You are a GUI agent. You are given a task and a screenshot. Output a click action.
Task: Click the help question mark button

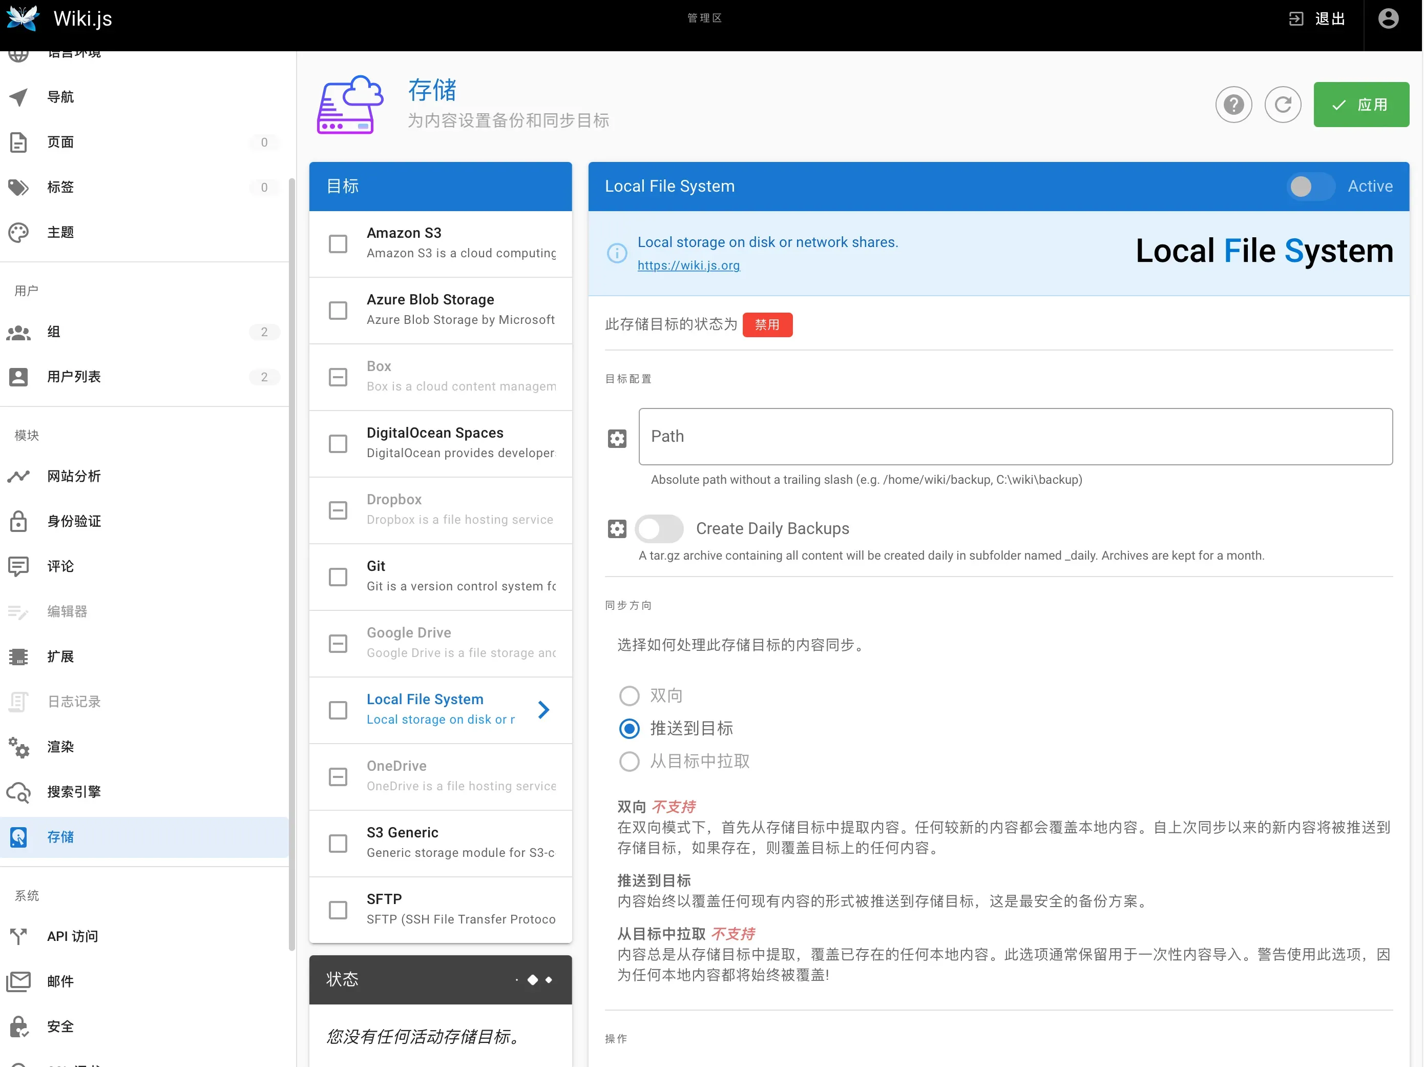pos(1233,105)
